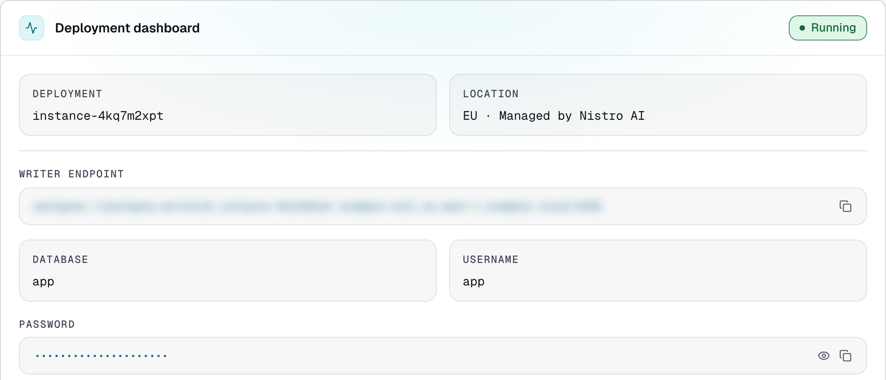Image resolution: width=886 pixels, height=380 pixels.
Task: Click the DATABASE card label
Action: click(60, 259)
